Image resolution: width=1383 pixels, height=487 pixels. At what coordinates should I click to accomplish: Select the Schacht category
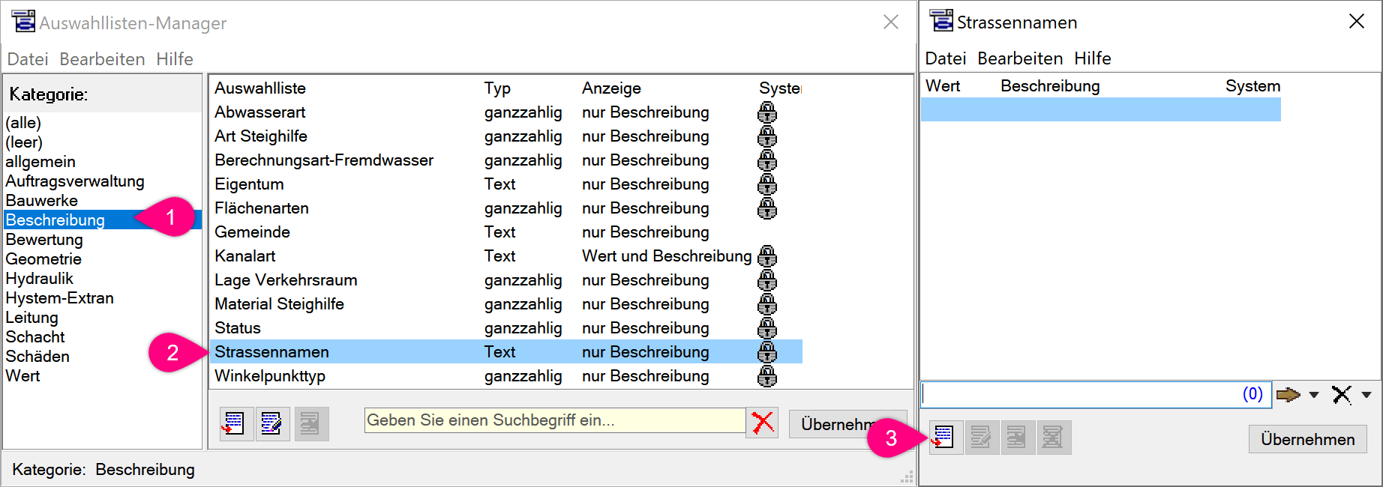[35, 337]
